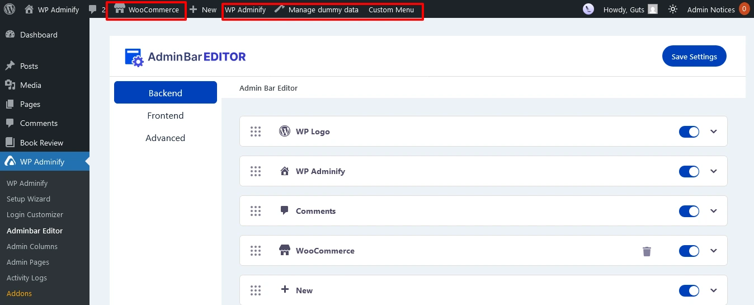The width and height of the screenshot is (754, 305).
Task: Click the AdminBar Editor logo
Action: click(x=185, y=57)
